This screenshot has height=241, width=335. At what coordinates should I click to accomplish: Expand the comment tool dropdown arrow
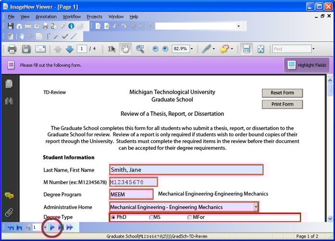click(232, 49)
